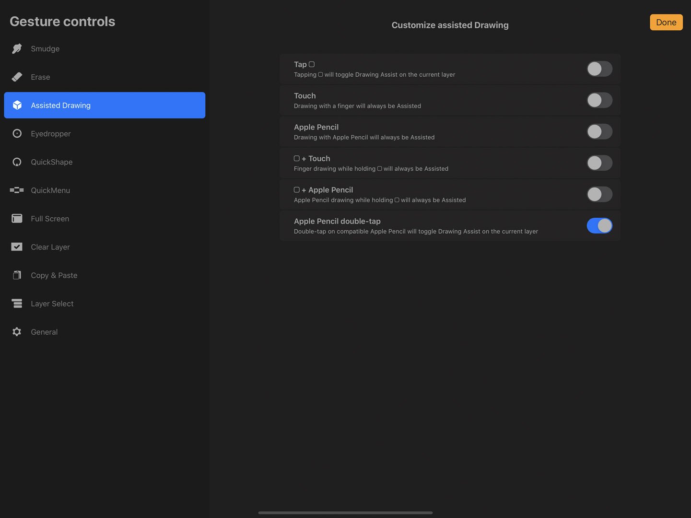Select the Assisted Drawing cube icon
Image resolution: width=691 pixels, height=518 pixels.
point(17,105)
